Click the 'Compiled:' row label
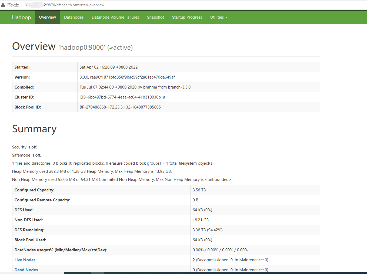 point(24,87)
